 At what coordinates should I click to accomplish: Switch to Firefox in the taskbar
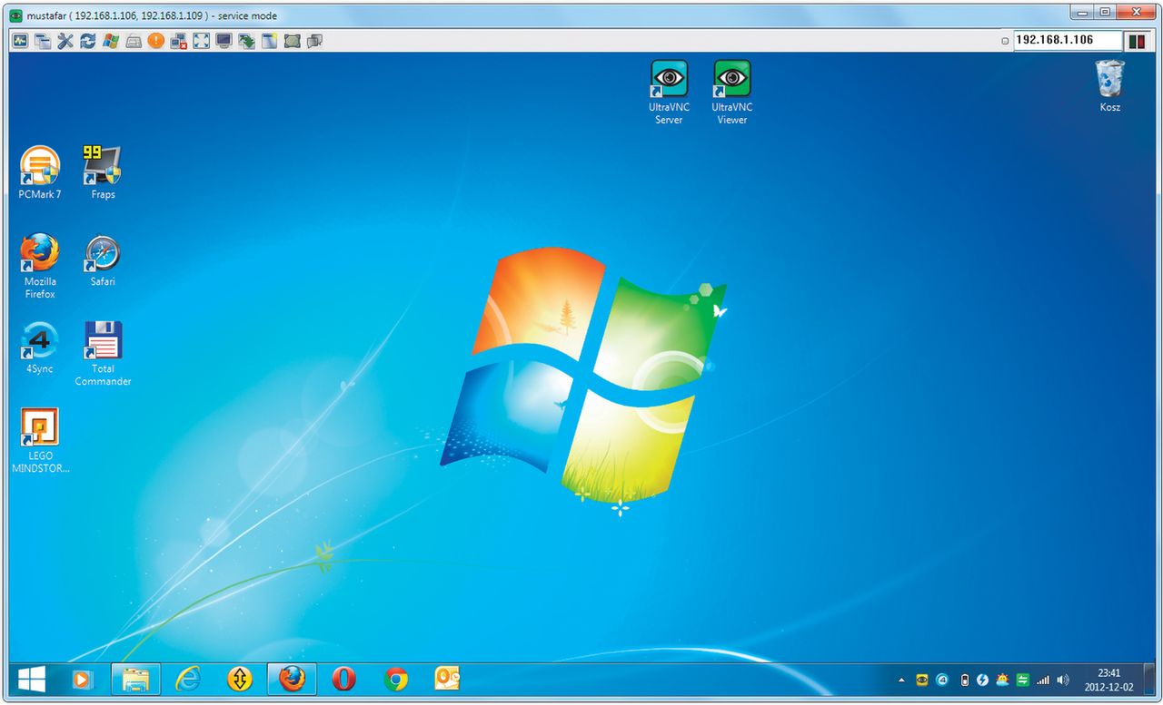pos(292,679)
